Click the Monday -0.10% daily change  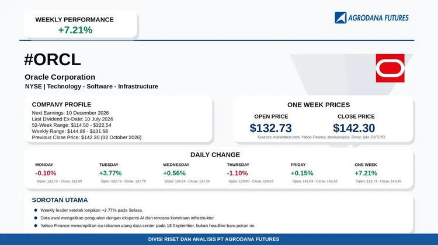click(46, 173)
